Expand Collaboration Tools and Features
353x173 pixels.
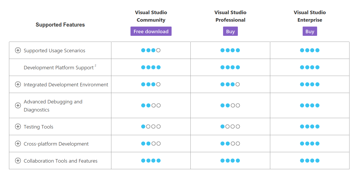pos(18,161)
